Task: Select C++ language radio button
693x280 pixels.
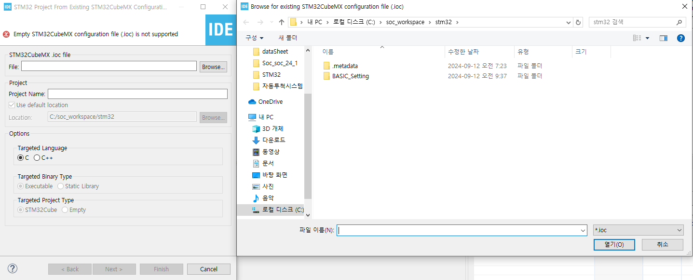Action: click(37, 158)
